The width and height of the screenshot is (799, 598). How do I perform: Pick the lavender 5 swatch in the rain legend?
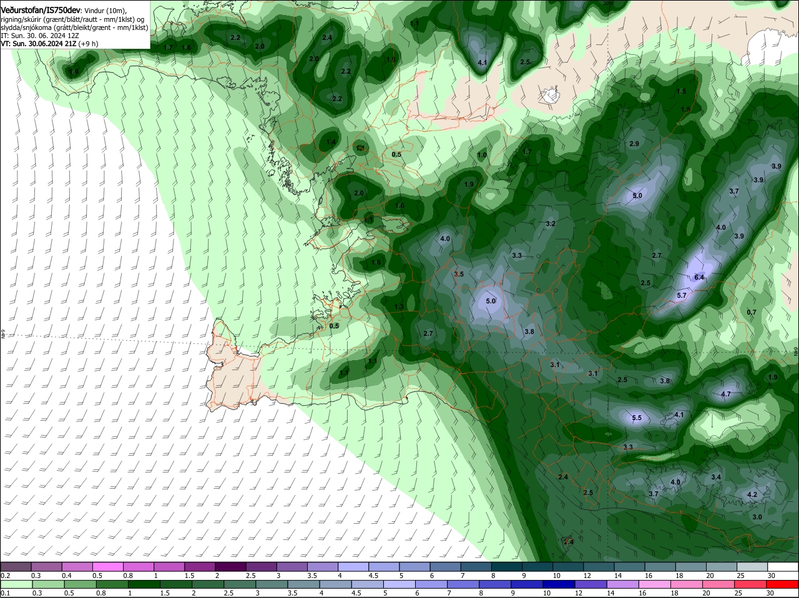point(399,585)
